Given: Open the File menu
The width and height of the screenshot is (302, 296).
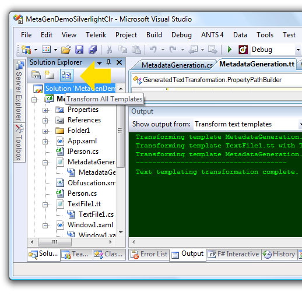Looking at the screenshot, I should [26, 35].
